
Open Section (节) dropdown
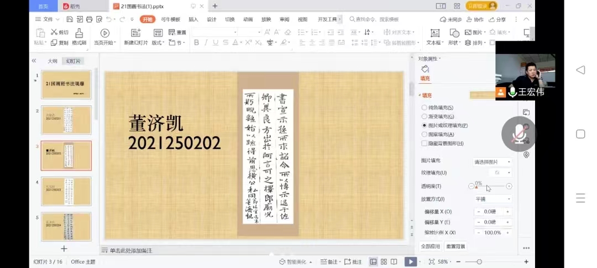[176, 43]
